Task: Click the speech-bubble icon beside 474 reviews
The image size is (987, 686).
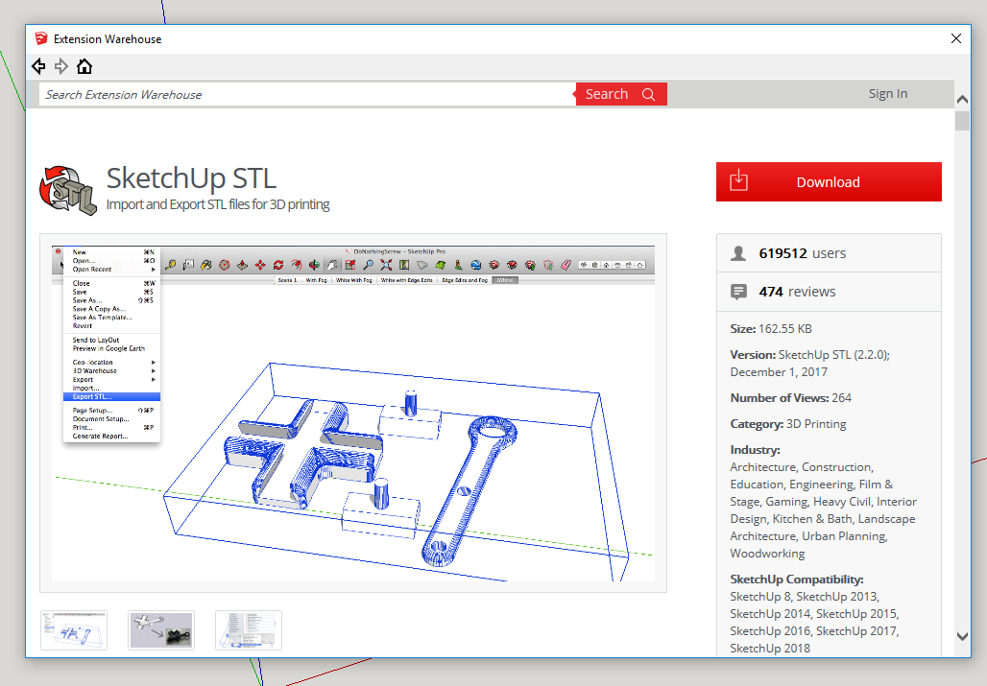Action: pos(737,292)
